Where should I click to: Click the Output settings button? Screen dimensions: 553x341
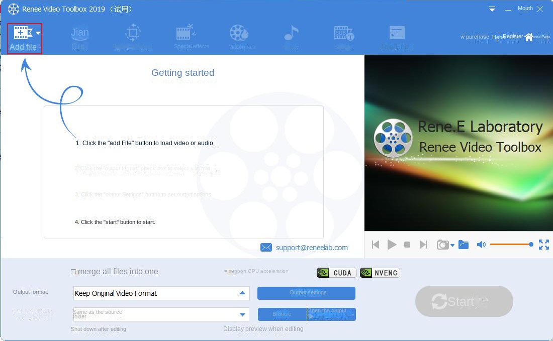tap(306, 293)
